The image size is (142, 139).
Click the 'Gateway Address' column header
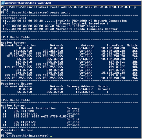tap(80, 86)
